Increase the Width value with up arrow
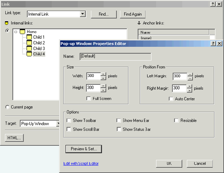224x173 pixels. tap(103, 74)
